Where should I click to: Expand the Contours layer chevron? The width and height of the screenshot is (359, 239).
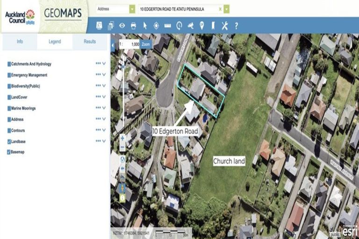[104, 130]
